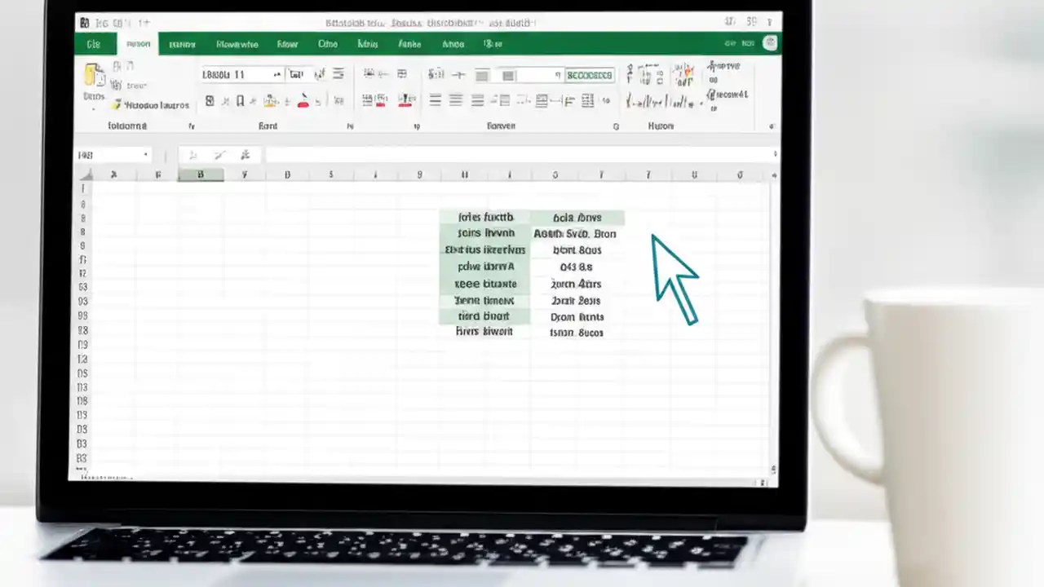
Task: Toggle Wrap Text in the alignment group
Action: coord(481,74)
